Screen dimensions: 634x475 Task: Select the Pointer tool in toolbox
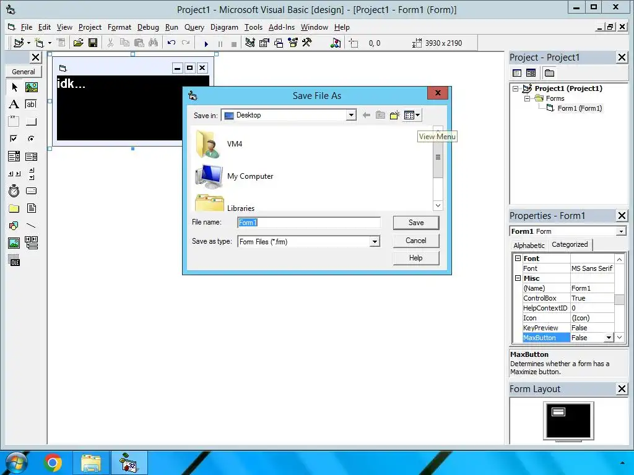(x=14, y=87)
